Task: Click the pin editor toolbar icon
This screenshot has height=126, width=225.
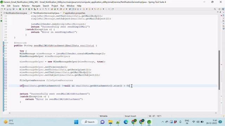Action: 112,9
